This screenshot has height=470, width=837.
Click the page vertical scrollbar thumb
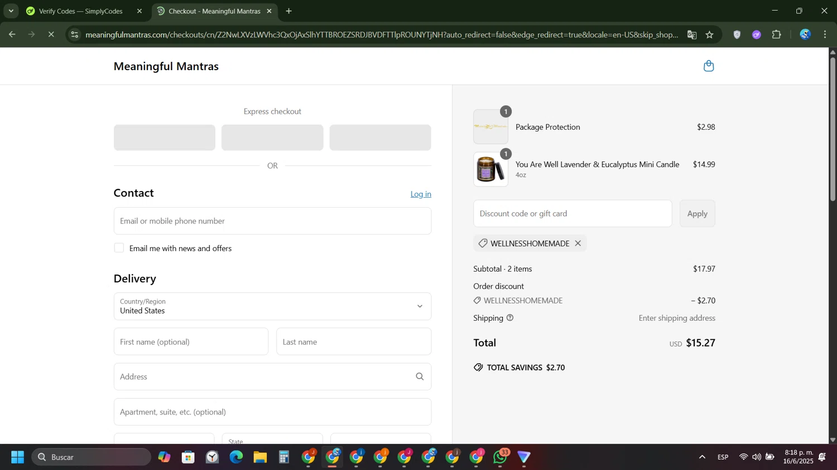click(x=833, y=128)
